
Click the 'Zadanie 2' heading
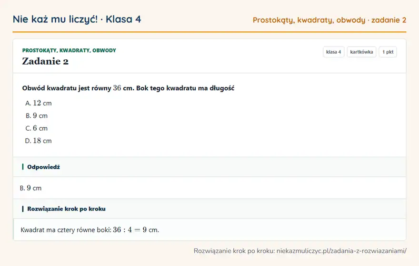45,61
